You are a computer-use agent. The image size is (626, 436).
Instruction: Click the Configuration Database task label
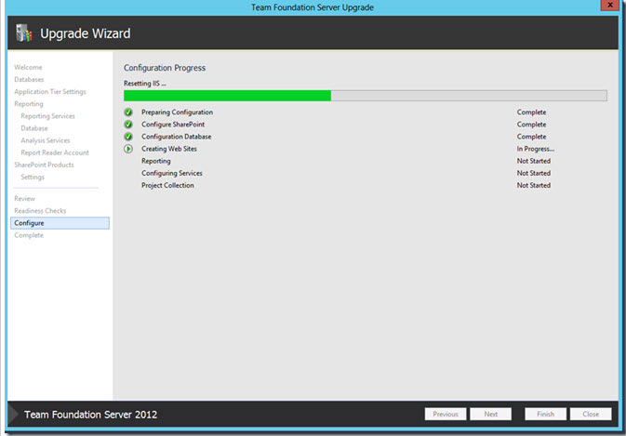pyautogui.click(x=177, y=137)
